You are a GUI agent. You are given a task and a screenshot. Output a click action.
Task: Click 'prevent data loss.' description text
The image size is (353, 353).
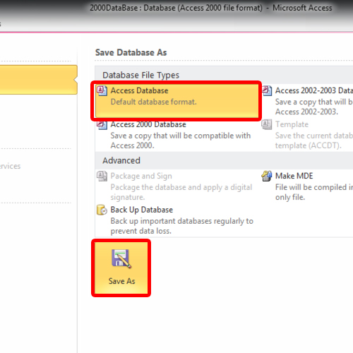click(x=141, y=231)
